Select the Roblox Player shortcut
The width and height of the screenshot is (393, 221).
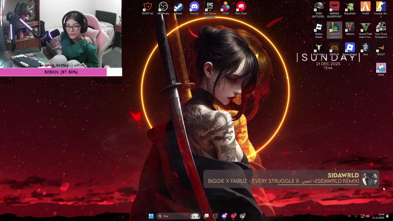[350, 49]
